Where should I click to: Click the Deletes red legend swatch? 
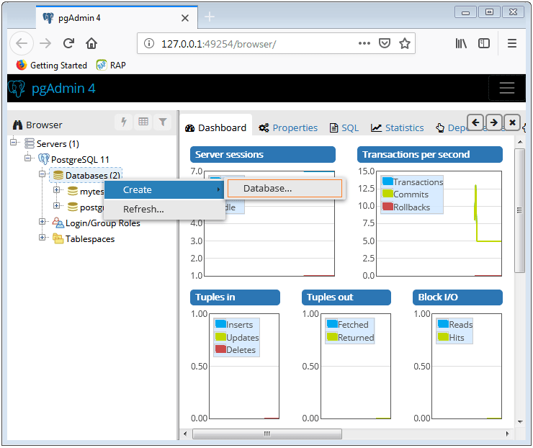(220, 349)
